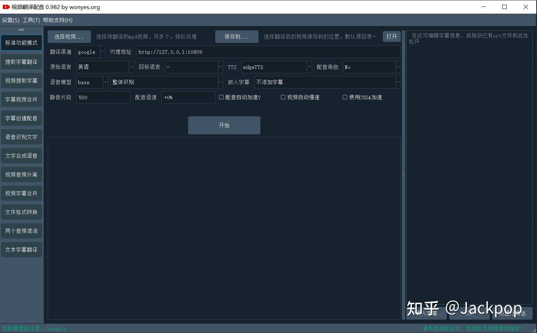Viewport: 537px width, 333px height.
Task: Open the 工具(T) menu
Action: pos(31,20)
